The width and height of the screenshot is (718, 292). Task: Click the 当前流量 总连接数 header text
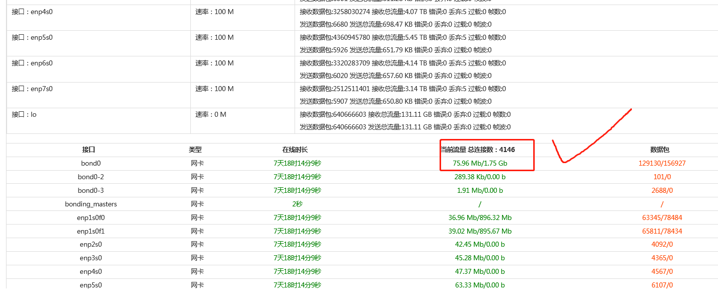[477, 150]
